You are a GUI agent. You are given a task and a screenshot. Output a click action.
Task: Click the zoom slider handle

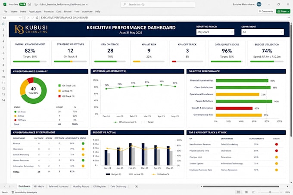tap(270, 192)
